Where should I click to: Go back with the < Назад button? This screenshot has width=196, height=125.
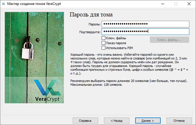coord(116,120)
